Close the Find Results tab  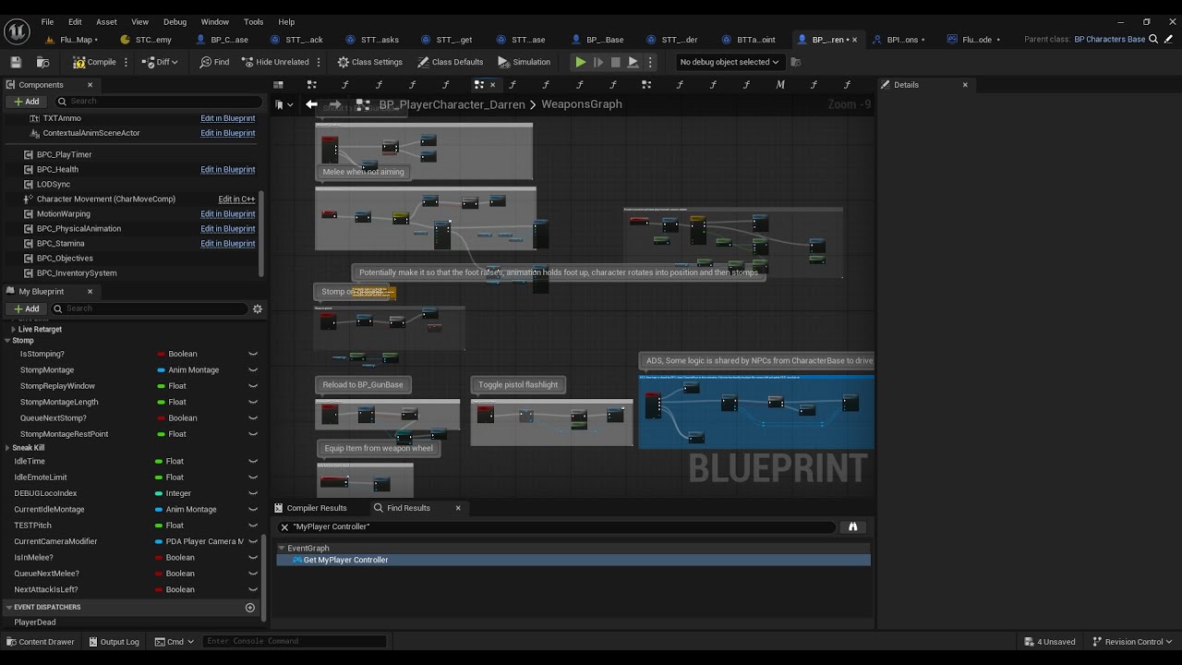click(x=458, y=508)
